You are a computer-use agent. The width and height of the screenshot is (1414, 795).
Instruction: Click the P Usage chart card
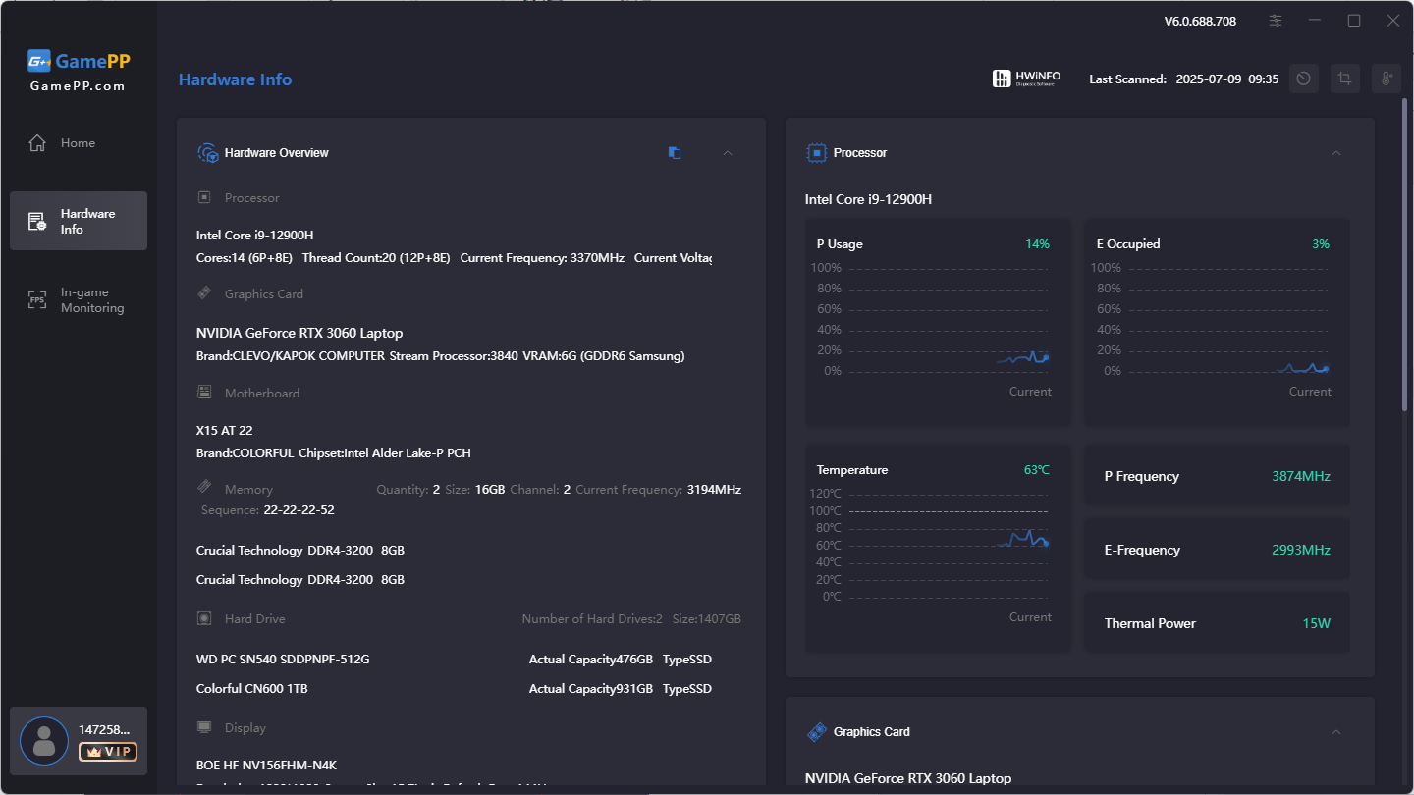[938, 322]
